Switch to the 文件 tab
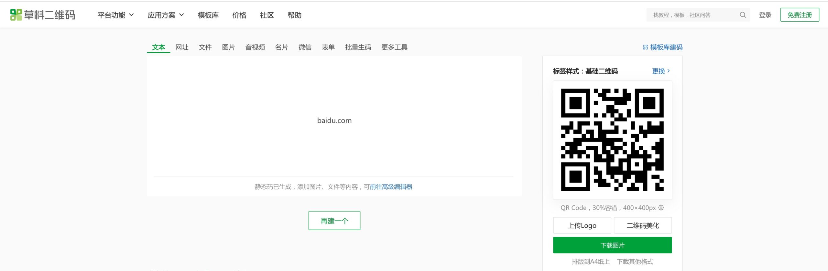 tap(205, 47)
